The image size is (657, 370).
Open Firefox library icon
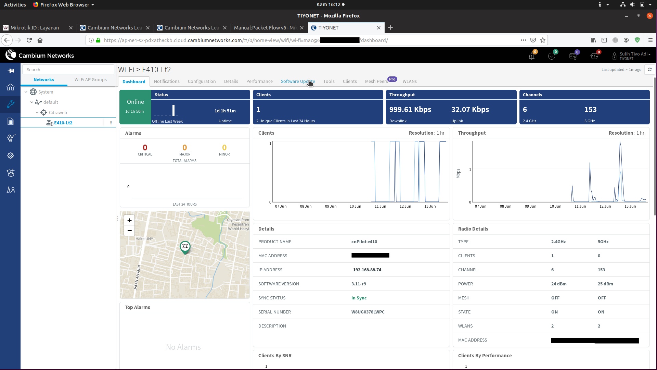[x=593, y=40]
